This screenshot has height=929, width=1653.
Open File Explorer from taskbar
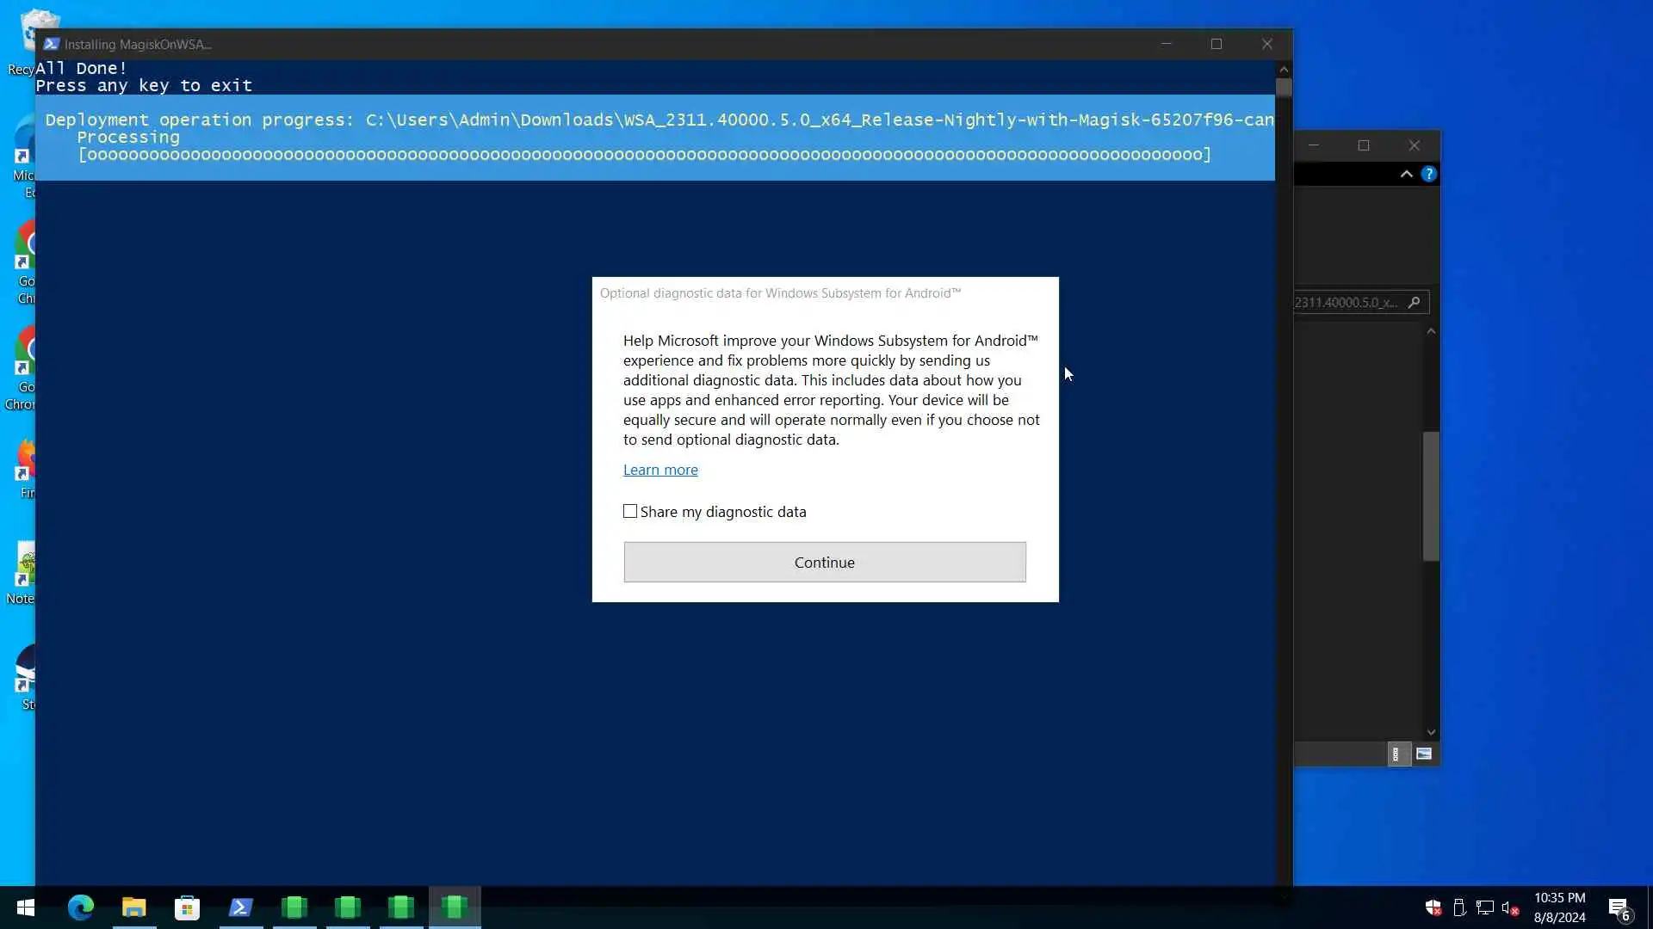pos(134,907)
